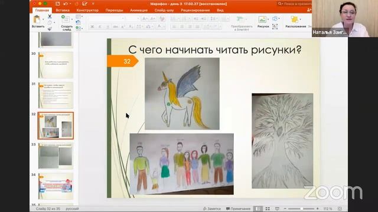Click the Copy icon below scissors
This screenshot has width=378, height=212.
[50, 22]
